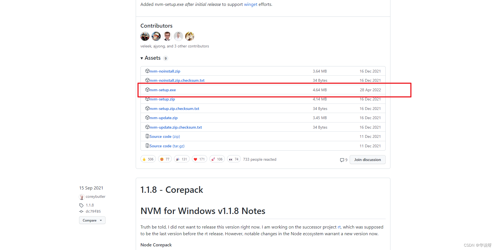Image resolution: width=496 pixels, height=250 pixels.
Task: Click the package icon beside nvm-update.zip.checksum.txt
Action: click(147, 127)
